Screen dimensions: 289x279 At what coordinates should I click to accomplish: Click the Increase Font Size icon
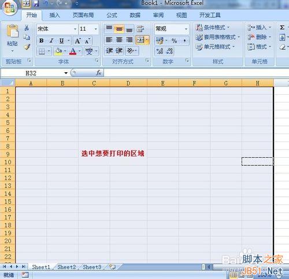pyautogui.click(x=78, y=41)
